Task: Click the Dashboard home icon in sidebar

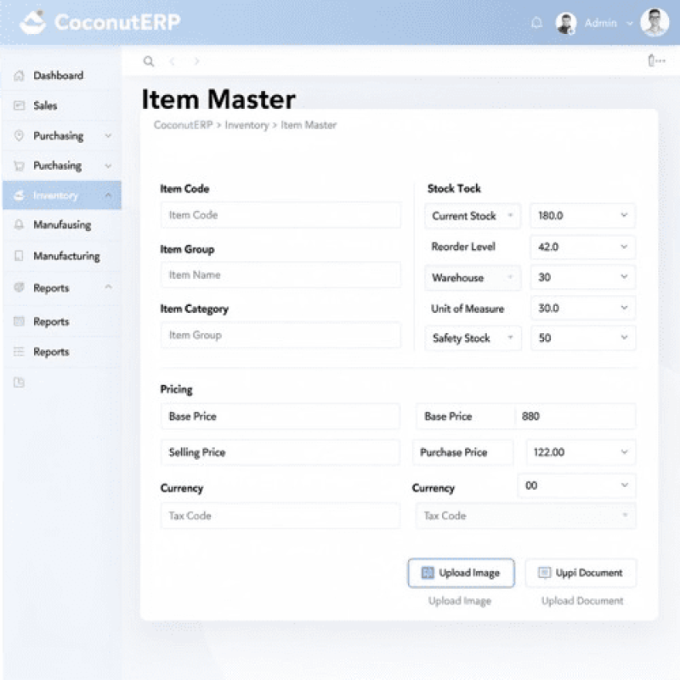Action: pos(19,76)
